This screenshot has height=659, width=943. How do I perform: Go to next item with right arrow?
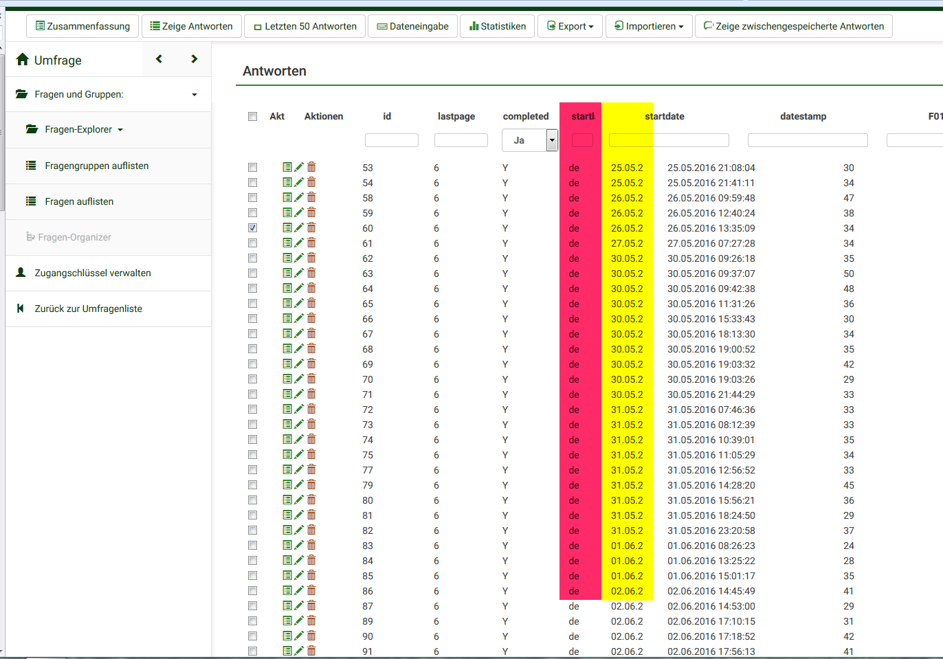point(195,59)
